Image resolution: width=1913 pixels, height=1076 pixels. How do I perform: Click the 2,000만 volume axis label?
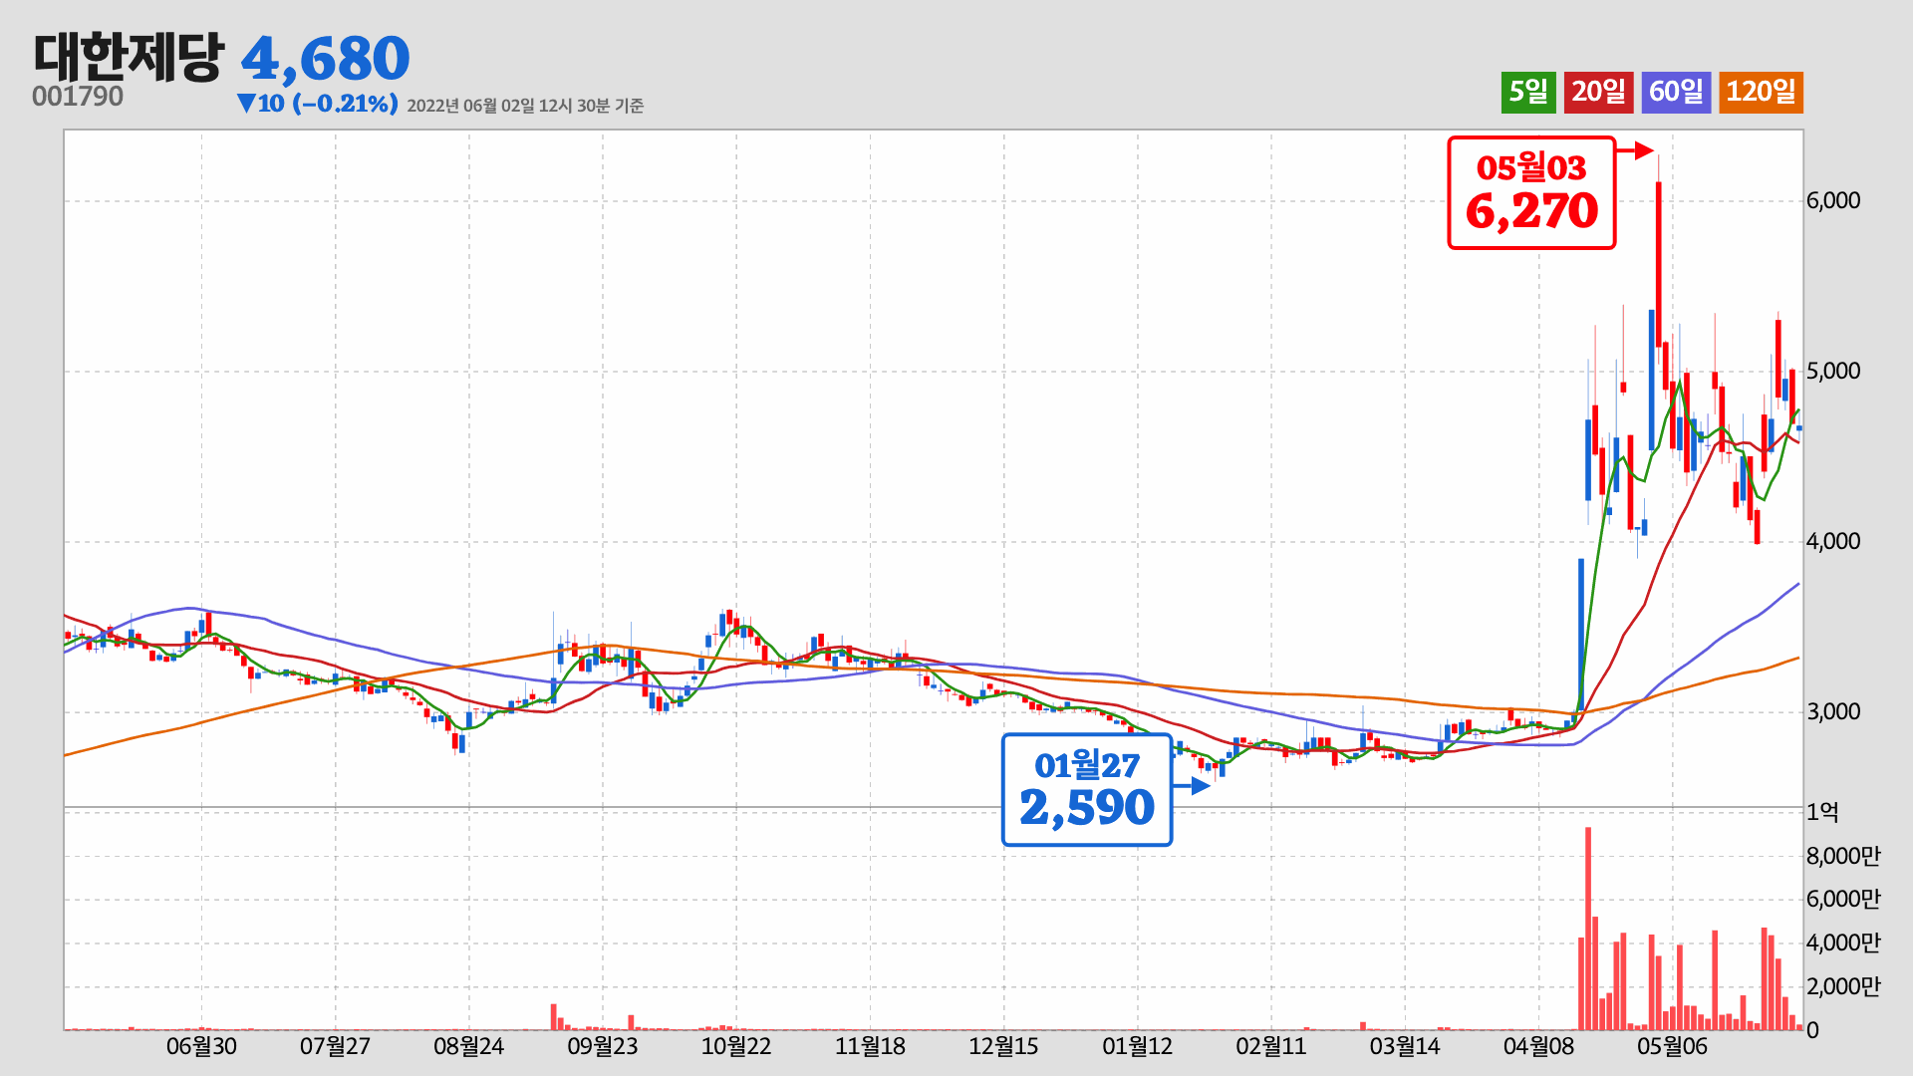[x=1843, y=986]
